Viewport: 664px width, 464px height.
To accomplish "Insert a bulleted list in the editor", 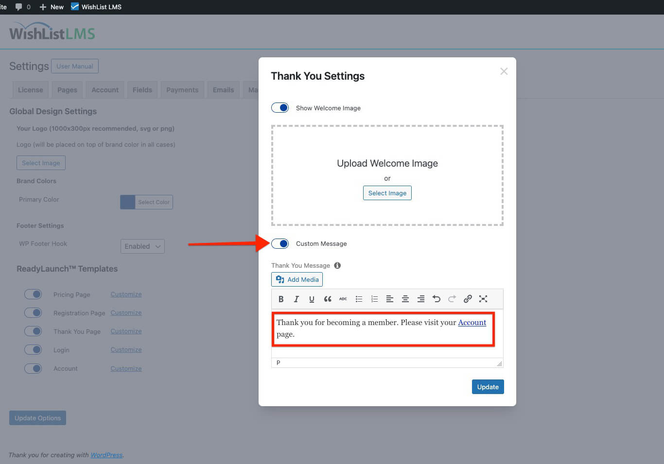I will click(x=359, y=299).
